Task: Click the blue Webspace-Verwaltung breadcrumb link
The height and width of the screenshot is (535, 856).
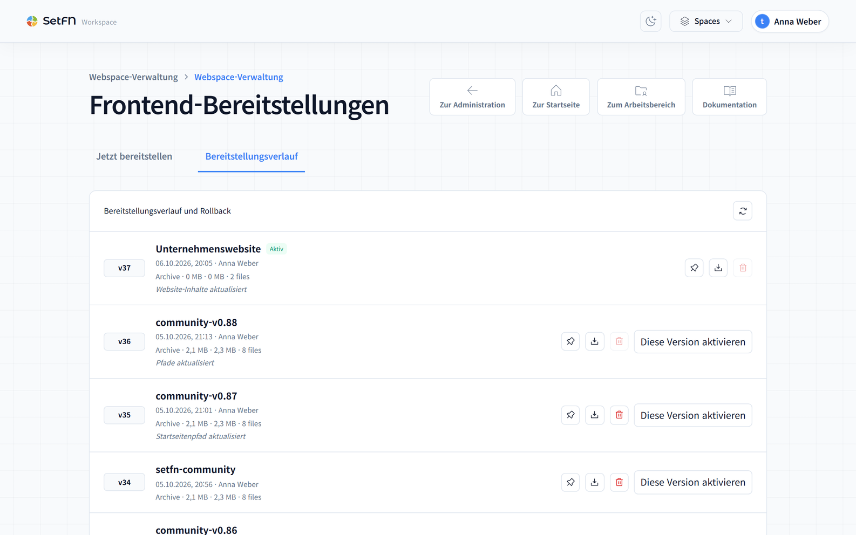Action: [x=239, y=77]
